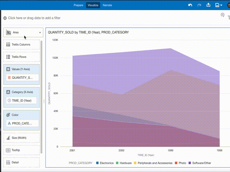This screenshot has height=172, width=230.
Task: Select the PROD_CATE... attribute chip
Action: click(x=22, y=123)
